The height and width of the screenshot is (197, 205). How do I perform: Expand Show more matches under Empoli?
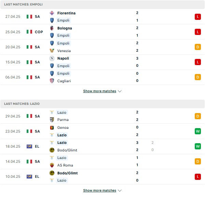pos(100,91)
